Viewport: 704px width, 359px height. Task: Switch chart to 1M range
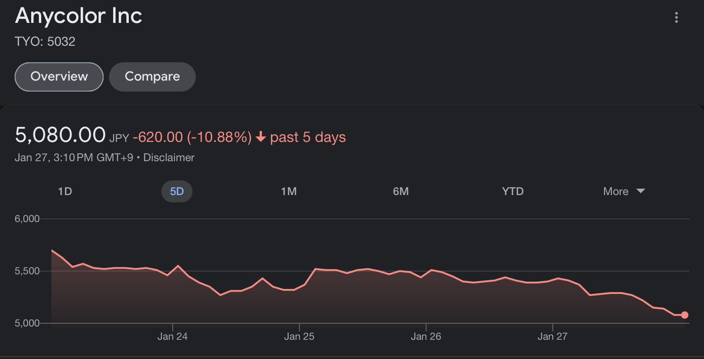(x=289, y=191)
